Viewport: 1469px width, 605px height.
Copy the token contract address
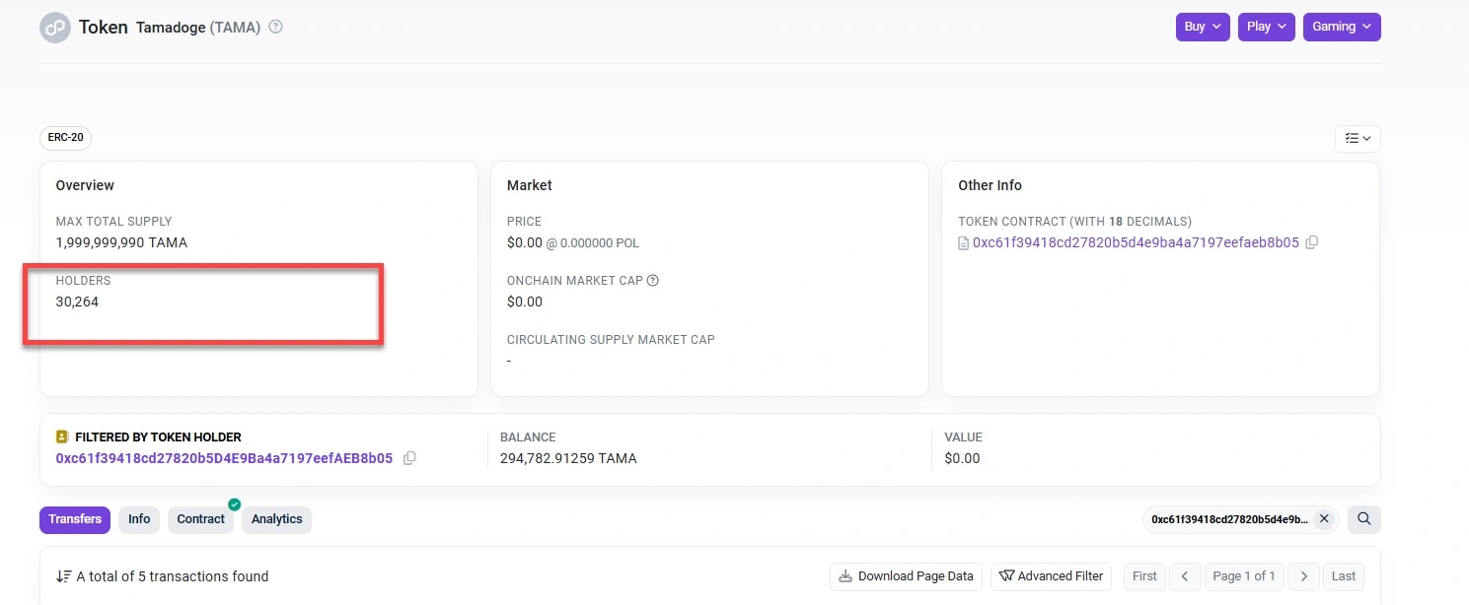[x=1312, y=241]
